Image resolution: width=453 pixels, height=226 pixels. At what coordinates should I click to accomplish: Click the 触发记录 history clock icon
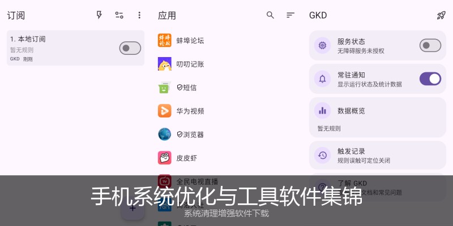pyautogui.click(x=322, y=155)
